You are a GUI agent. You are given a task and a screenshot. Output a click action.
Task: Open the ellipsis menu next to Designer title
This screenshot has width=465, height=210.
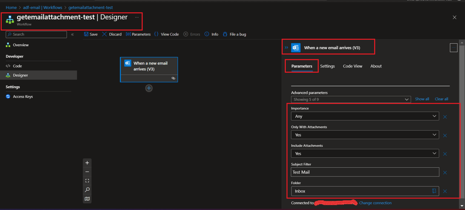(137, 17)
